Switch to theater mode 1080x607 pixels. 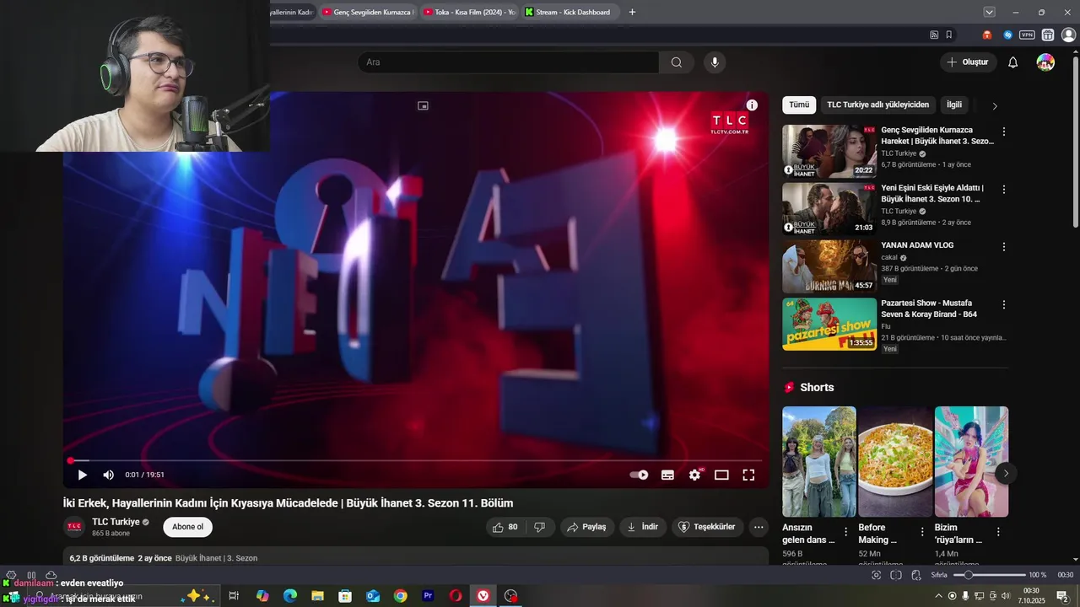[x=721, y=475]
